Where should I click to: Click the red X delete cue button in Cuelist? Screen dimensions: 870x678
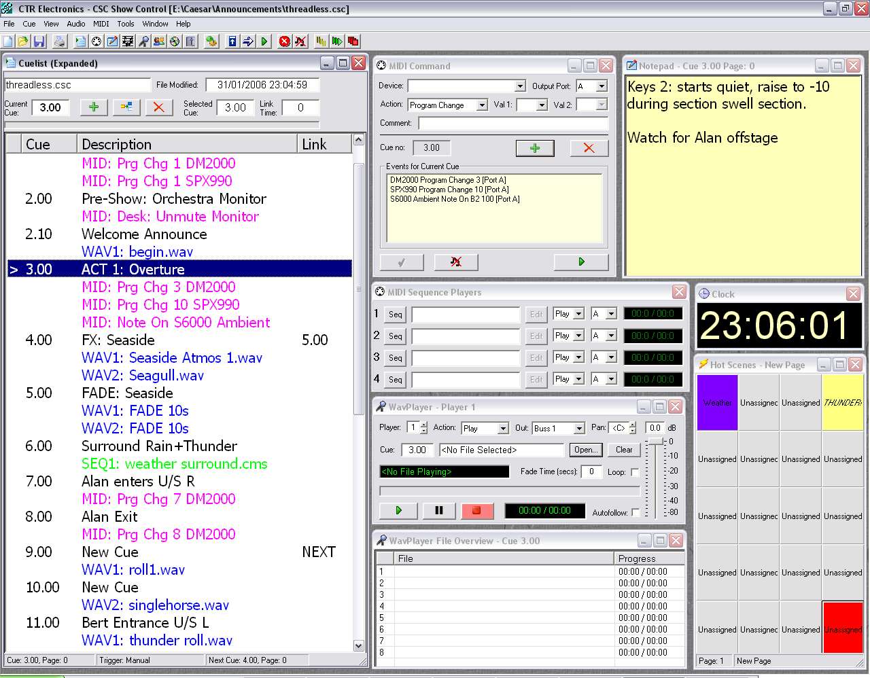point(158,107)
